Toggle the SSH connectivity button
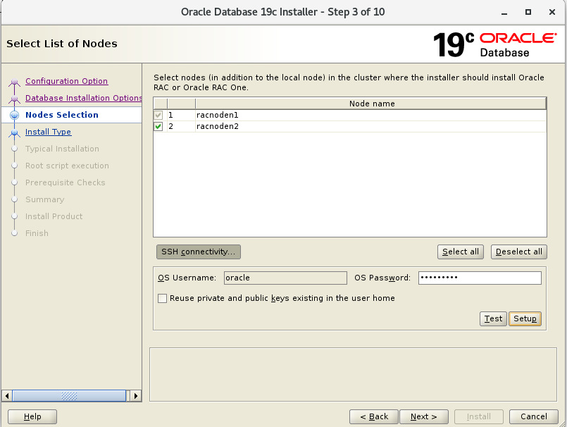The image size is (567, 427). tap(199, 252)
